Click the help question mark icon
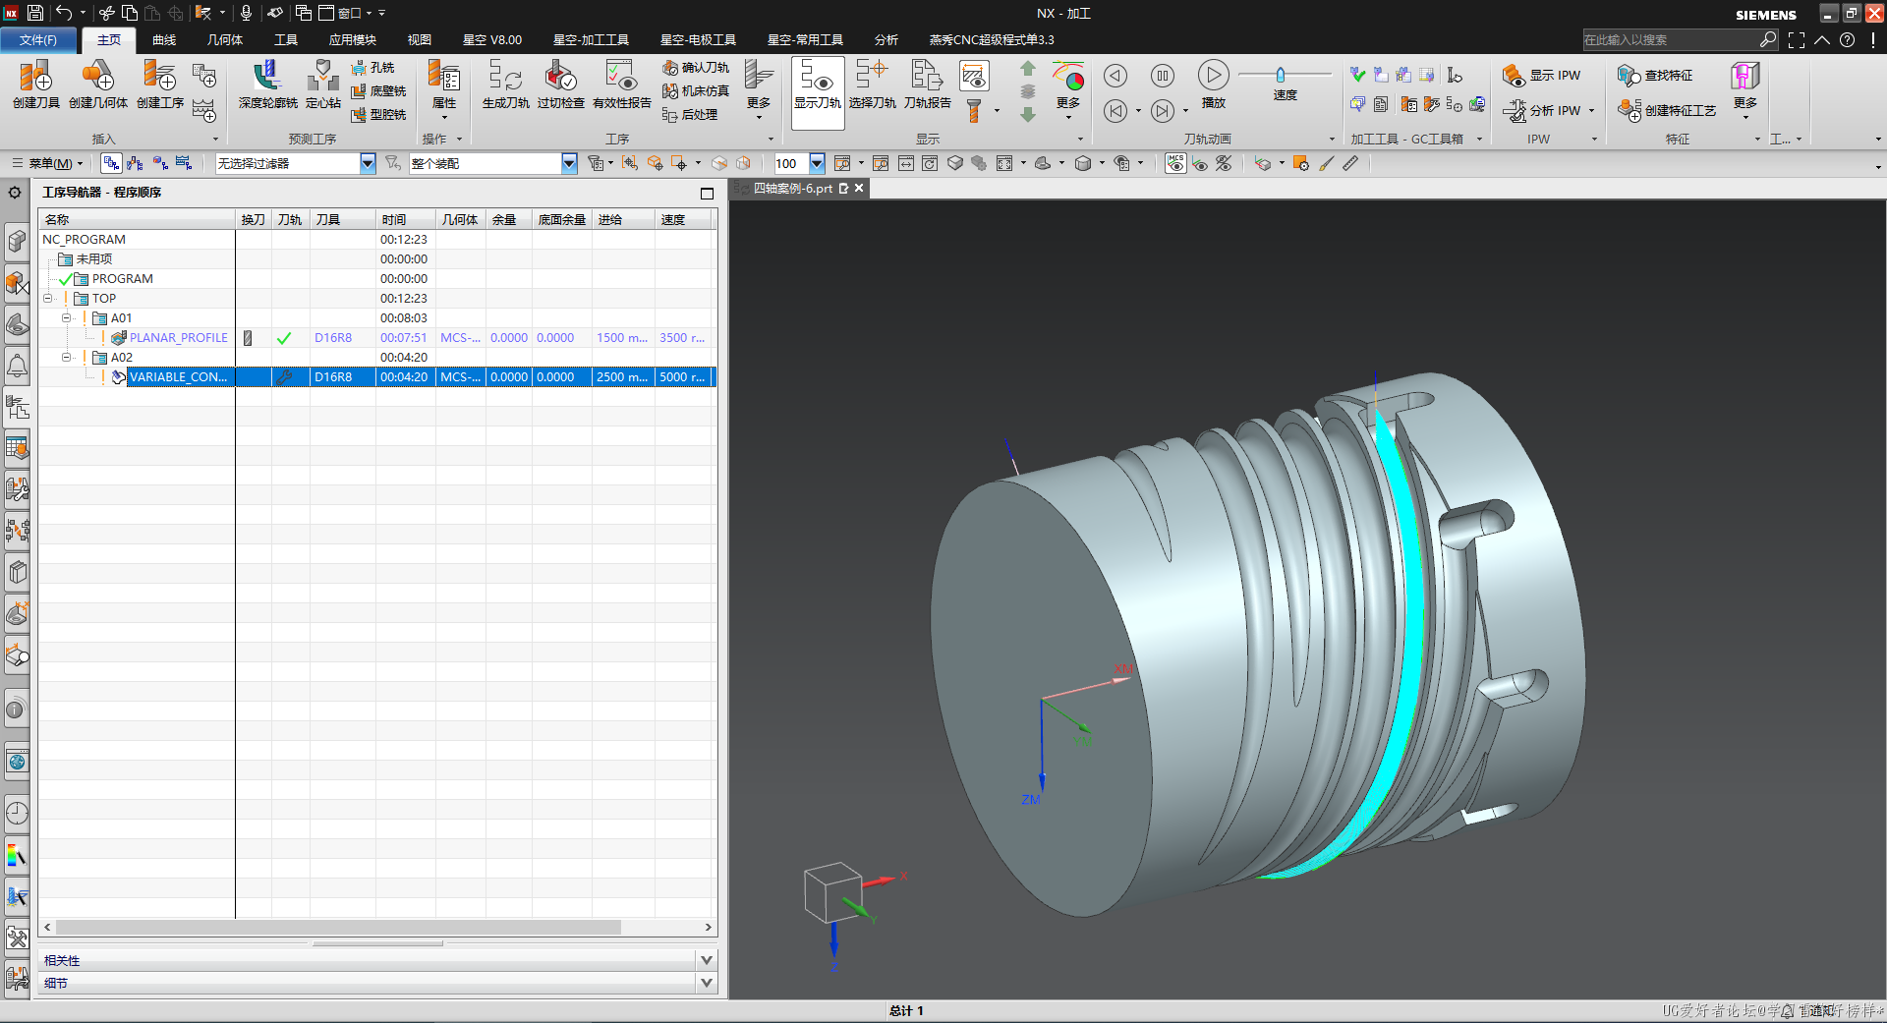 click(1848, 40)
